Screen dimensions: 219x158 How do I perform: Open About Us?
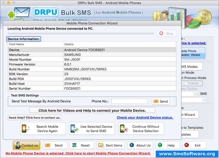[x=140, y=145]
